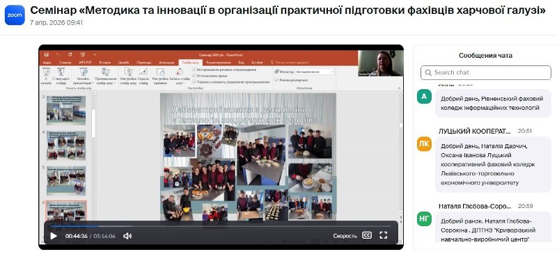Toggle 'Использовать время' checkbox
This screenshot has height=254, width=557.
pyautogui.click(x=194, y=76)
